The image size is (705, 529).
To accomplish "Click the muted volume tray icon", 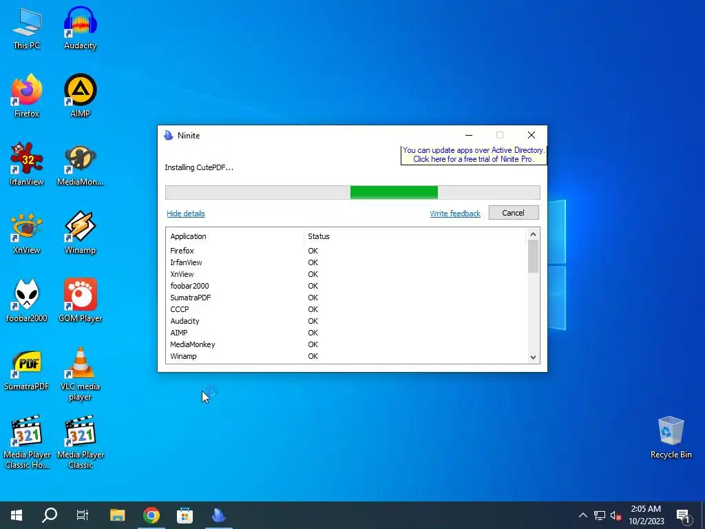I will tap(616, 515).
